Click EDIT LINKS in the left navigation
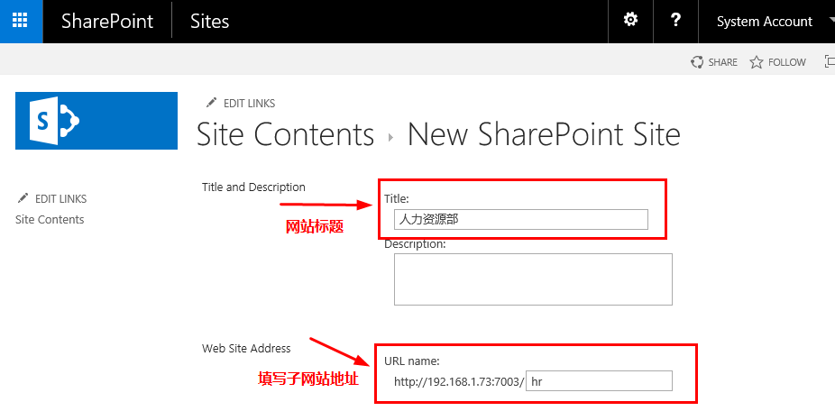 (x=52, y=198)
